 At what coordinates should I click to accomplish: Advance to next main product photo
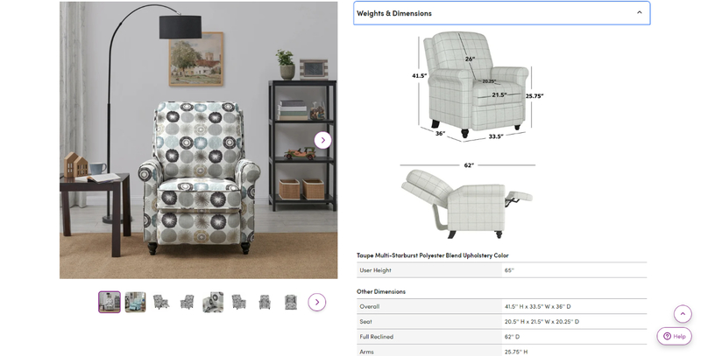[x=322, y=140]
